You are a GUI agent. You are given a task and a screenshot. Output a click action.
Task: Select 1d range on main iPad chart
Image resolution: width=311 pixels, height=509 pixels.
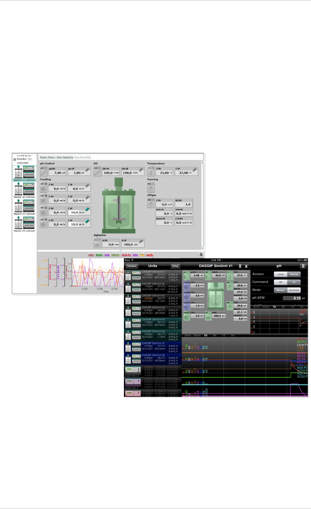224,336
